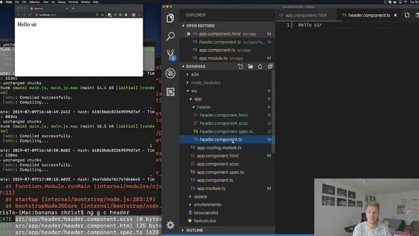Switch to the header.component.ts editor tab
419x236 pixels.
(369, 15)
